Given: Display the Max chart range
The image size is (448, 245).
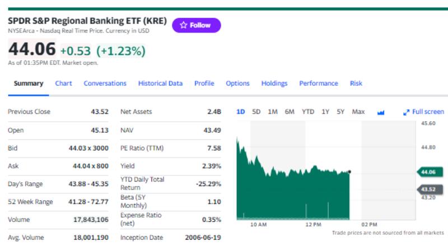Looking at the screenshot, I should (358, 112).
